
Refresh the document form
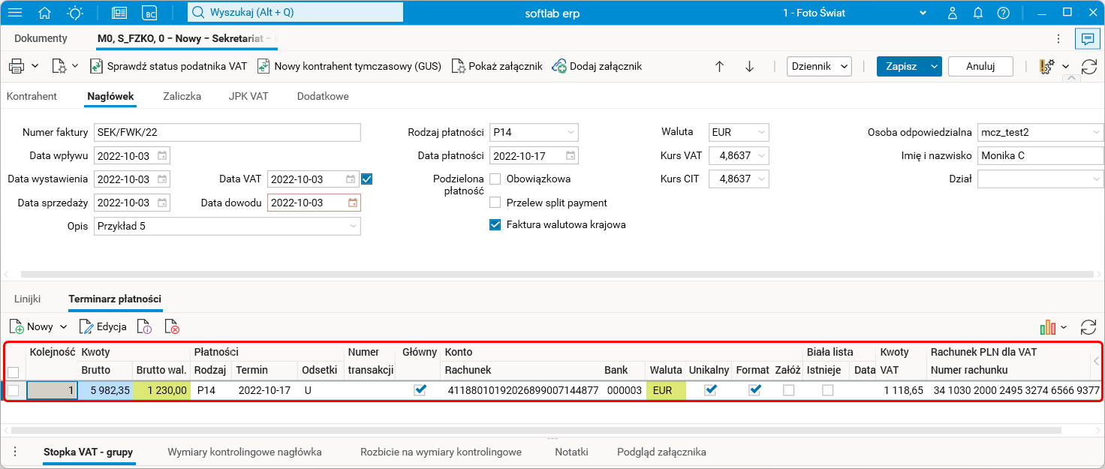1088,66
